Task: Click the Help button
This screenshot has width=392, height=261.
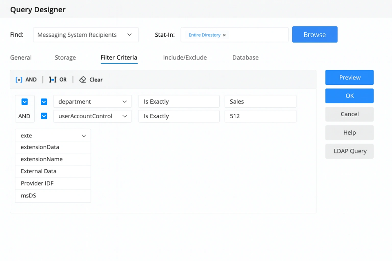Action: 349,133
